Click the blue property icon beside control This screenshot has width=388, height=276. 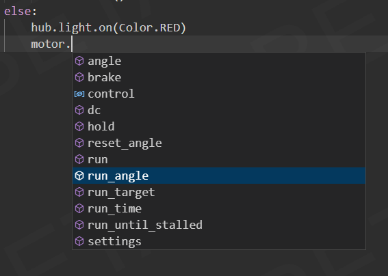coord(79,94)
